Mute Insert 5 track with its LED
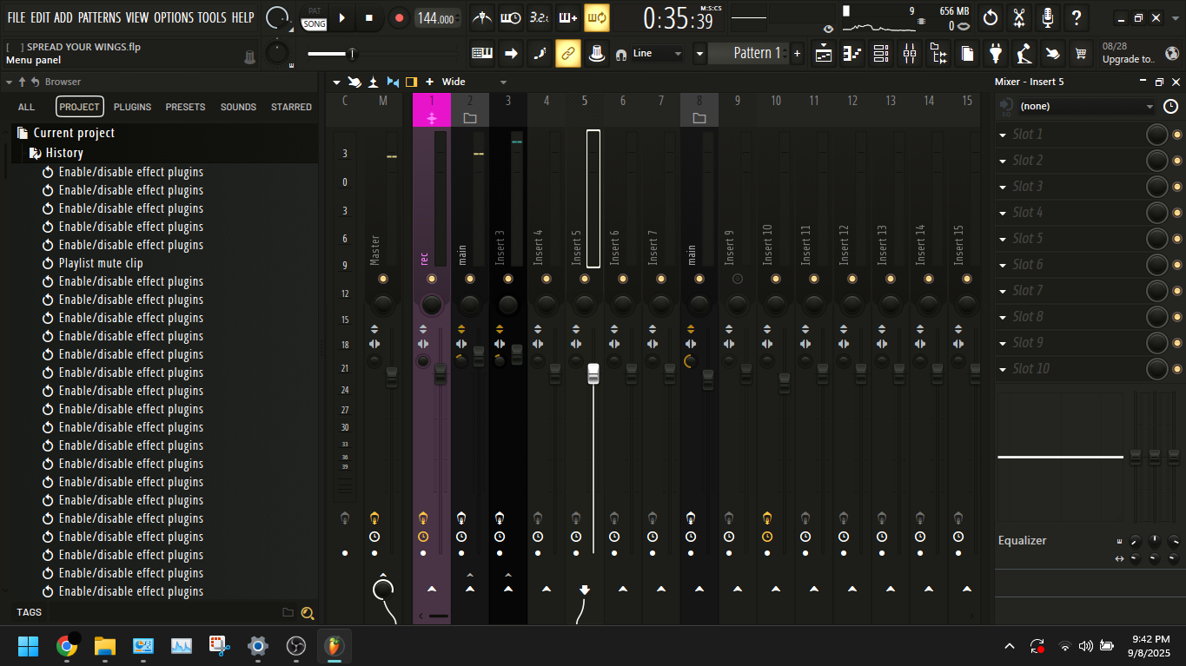Viewport: 1186px width, 666px height. [585, 279]
